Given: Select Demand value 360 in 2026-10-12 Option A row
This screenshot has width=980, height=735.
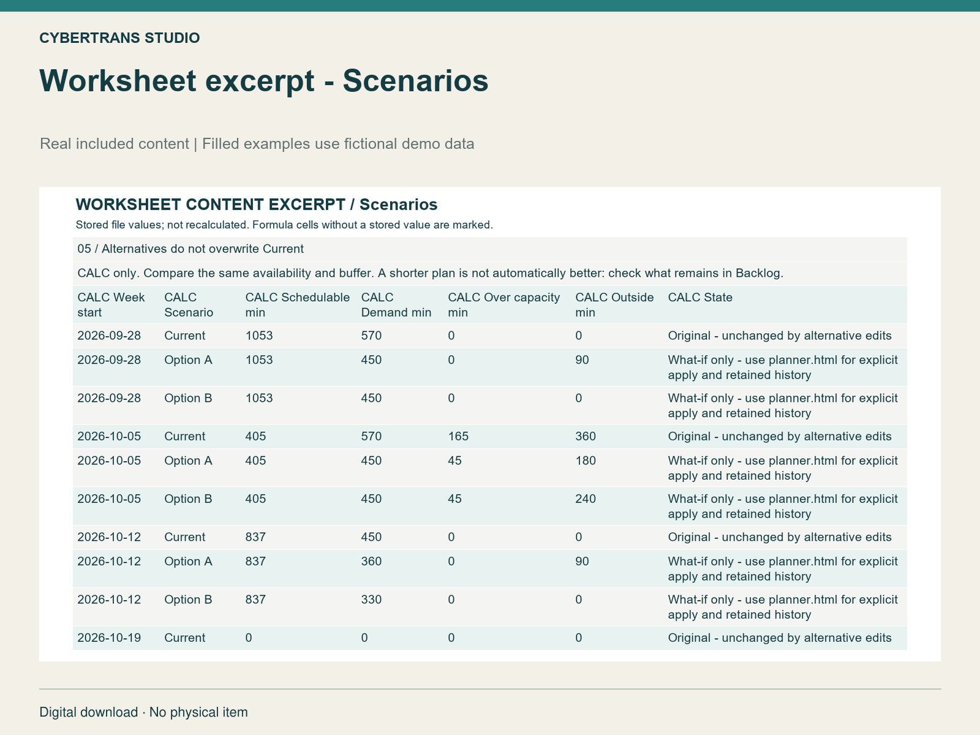Looking at the screenshot, I should click(371, 562).
